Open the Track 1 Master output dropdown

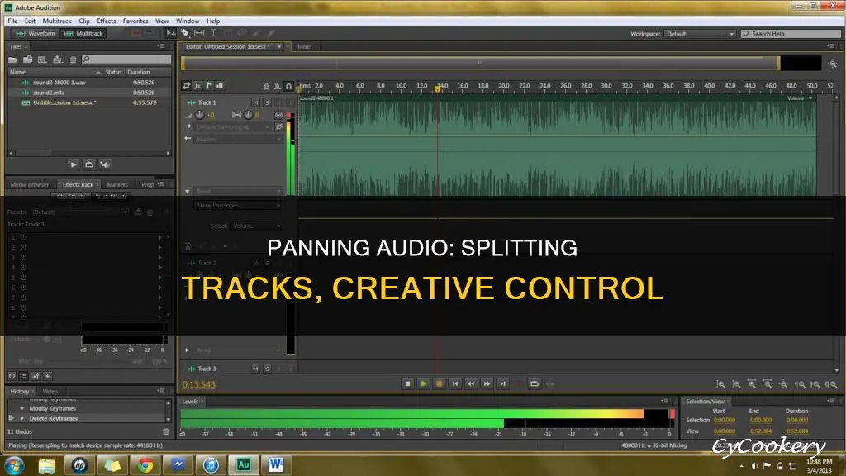(238, 139)
